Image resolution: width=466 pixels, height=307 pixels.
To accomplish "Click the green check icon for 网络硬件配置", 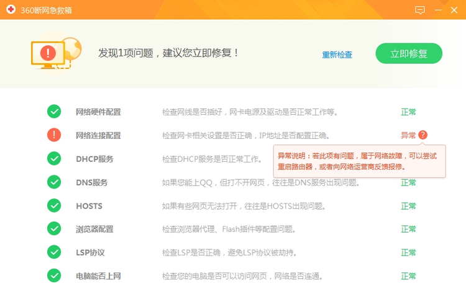I will click(x=54, y=112).
